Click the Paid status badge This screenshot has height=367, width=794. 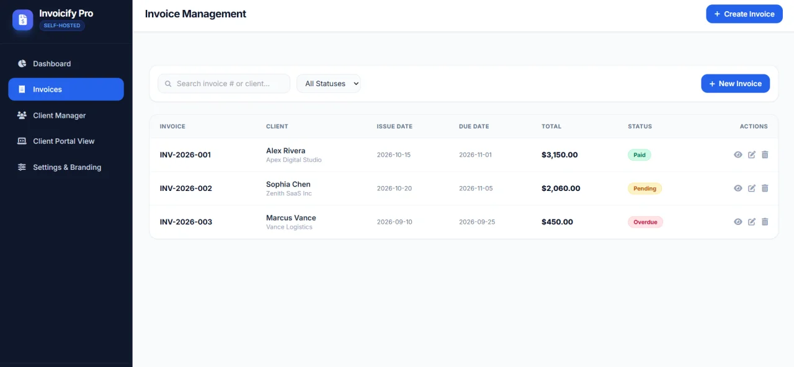pos(640,155)
